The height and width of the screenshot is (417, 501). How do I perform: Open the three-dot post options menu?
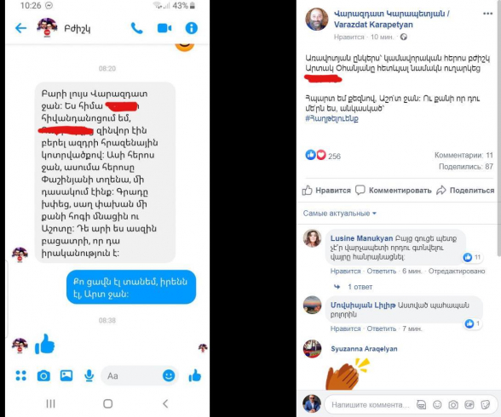487,14
